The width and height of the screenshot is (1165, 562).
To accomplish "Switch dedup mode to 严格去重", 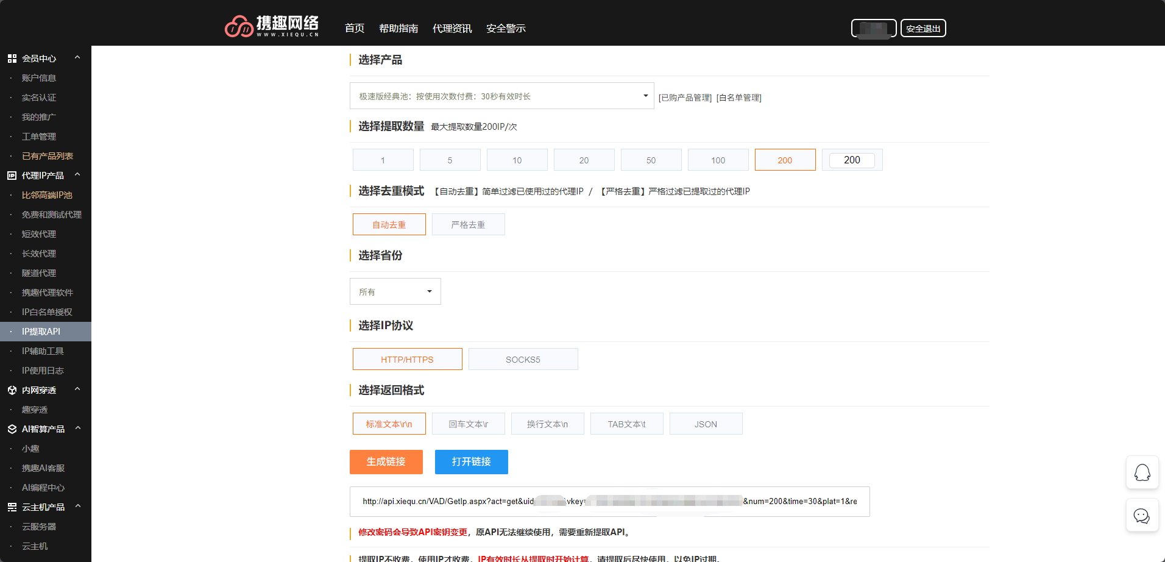I will click(468, 224).
